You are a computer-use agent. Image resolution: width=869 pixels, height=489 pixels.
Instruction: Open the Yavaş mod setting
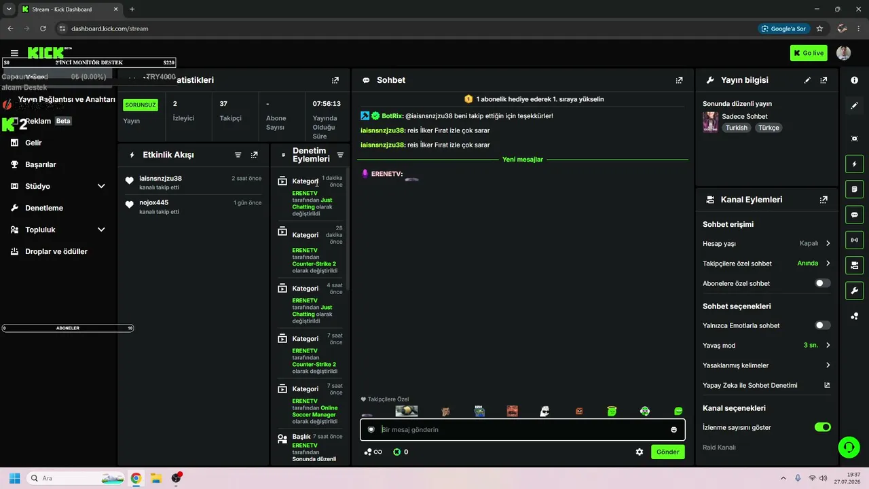[766, 345]
